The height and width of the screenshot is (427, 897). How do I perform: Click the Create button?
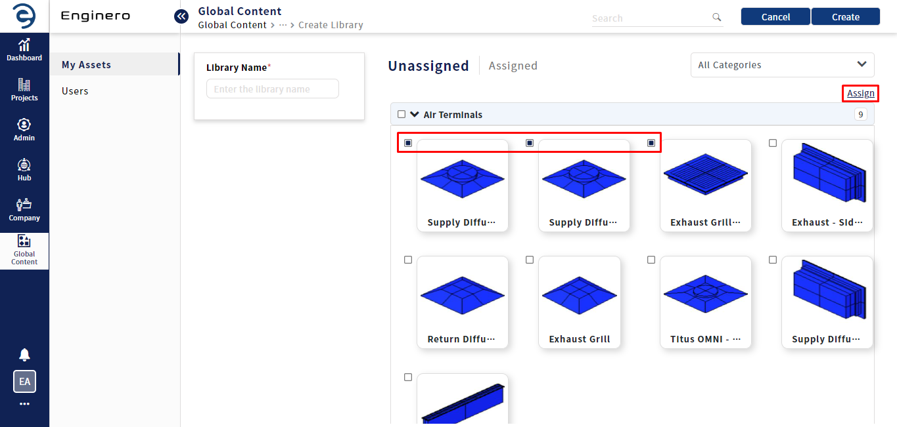pyautogui.click(x=846, y=17)
